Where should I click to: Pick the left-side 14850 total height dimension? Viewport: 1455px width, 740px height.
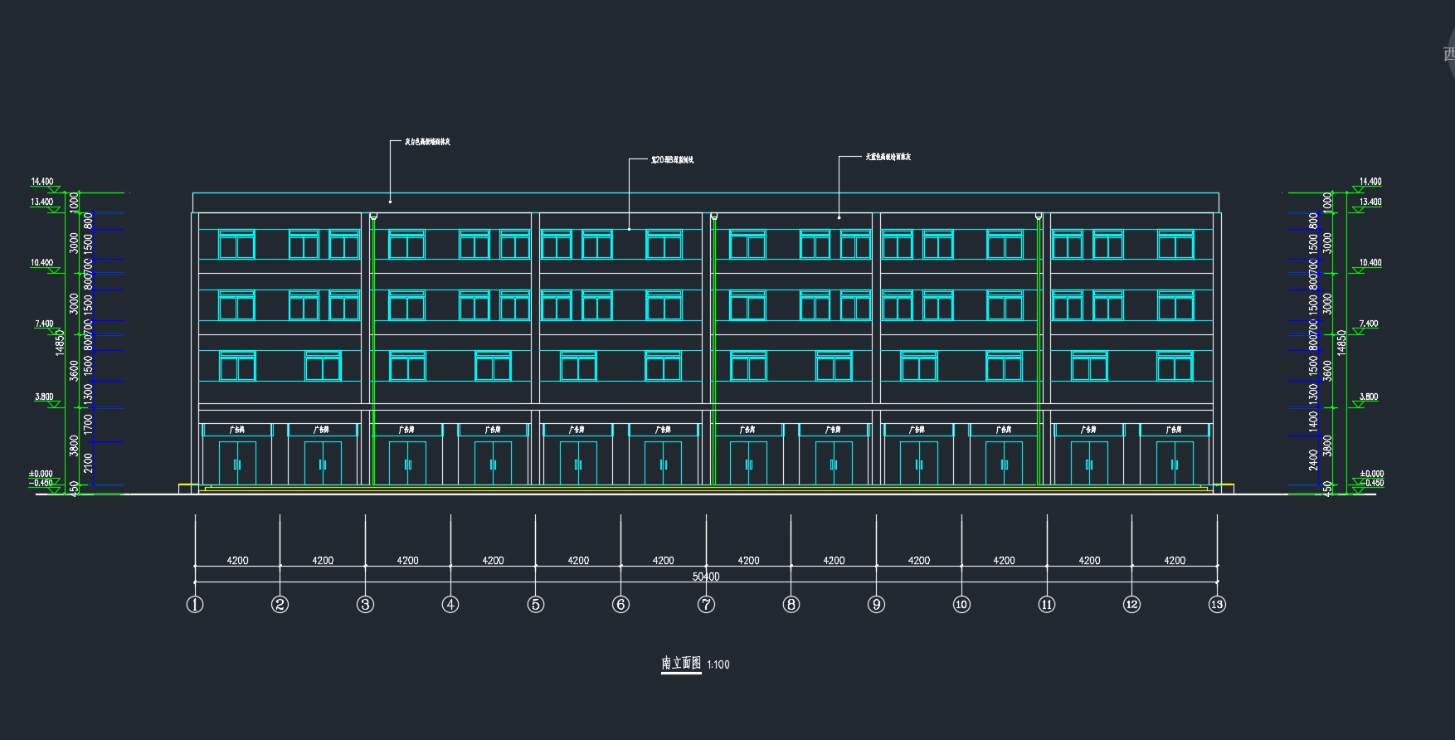pos(60,342)
